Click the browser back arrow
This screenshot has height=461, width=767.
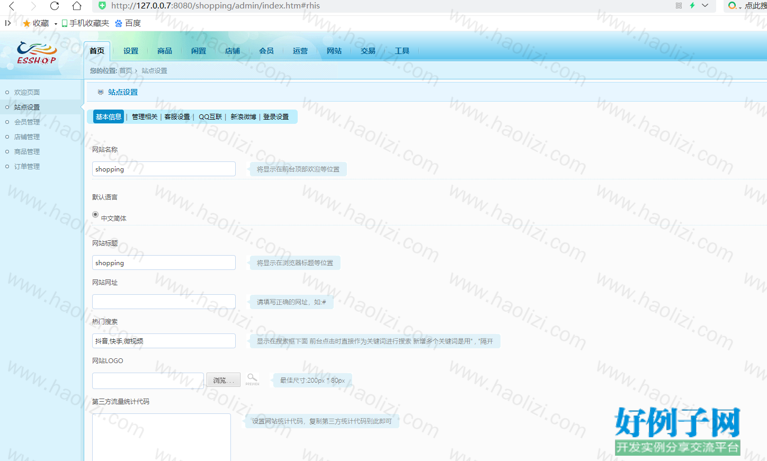[12, 6]
